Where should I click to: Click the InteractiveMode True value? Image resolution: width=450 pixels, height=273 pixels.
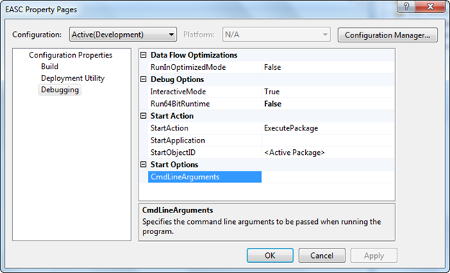(x=327, y=91)
